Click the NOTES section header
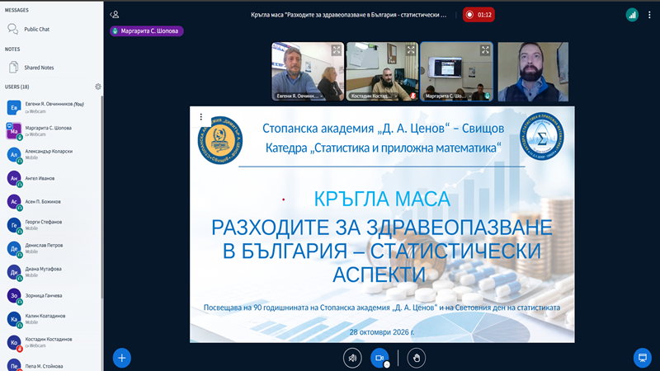Viewport: 660px width, 371px height. 12,49
